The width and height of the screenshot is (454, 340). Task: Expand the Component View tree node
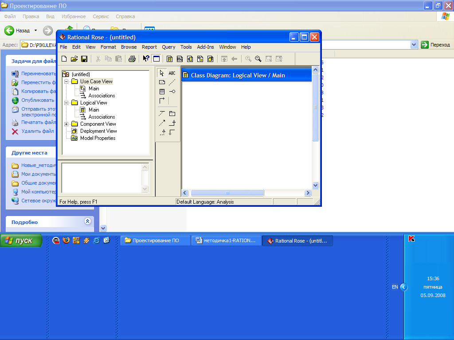pyautogui.click(x=67, y=124)
